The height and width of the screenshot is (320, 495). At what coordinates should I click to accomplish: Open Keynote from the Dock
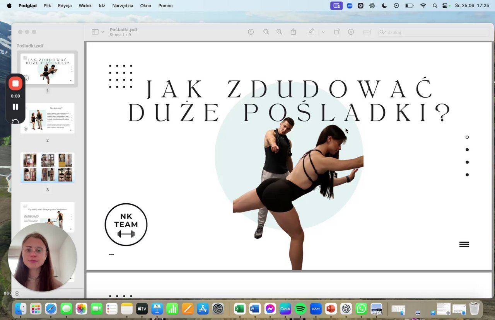[157, 308]
